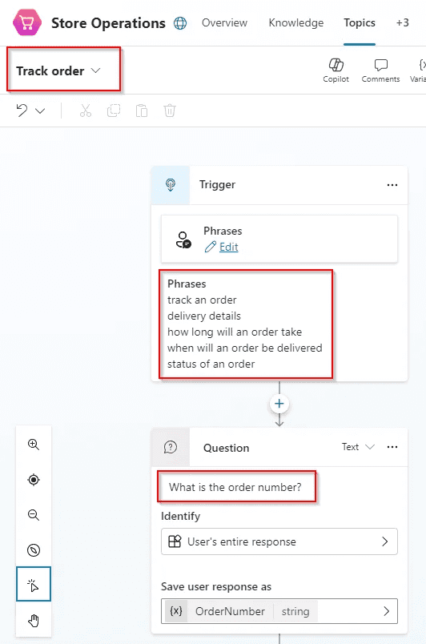Click the Edit phrases link
Viewport: 426px width, 644px height.
[x=228, y=247]
